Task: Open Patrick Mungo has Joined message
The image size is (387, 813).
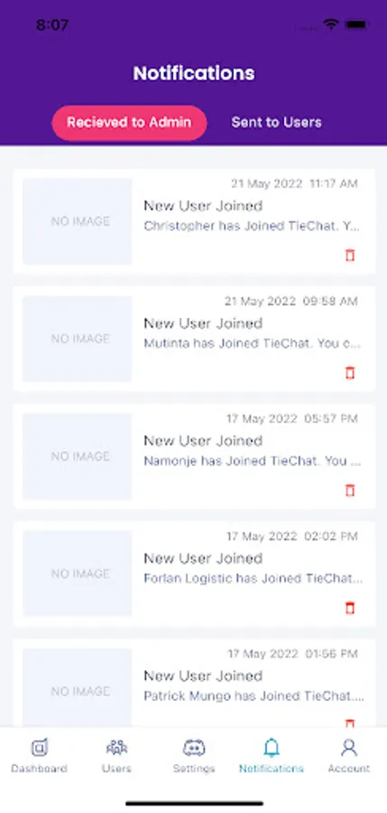Action: (x=253, y=696)
